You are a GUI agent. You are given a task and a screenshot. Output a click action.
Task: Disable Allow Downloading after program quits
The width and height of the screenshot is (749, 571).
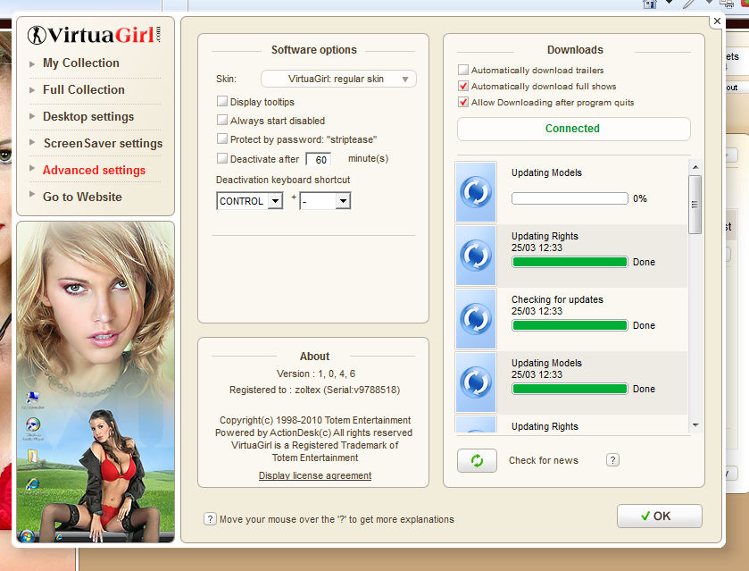click(462, 103)
